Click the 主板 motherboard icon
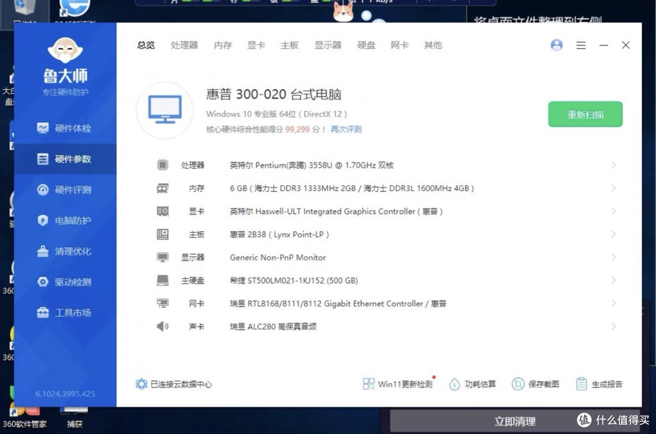The width and height of the screenshot is (656, 434). (x=163, y=234)
